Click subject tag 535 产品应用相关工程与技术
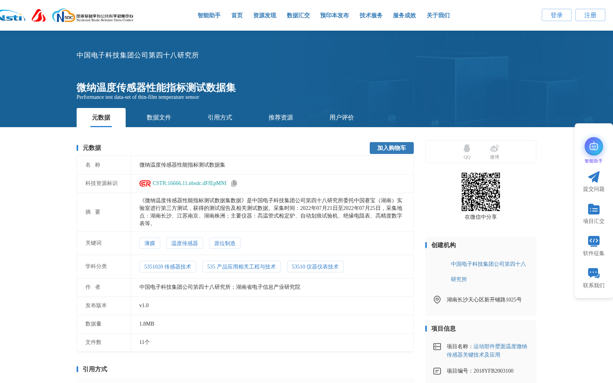Viewport: 613px width, 383px height. click(241, 267)
